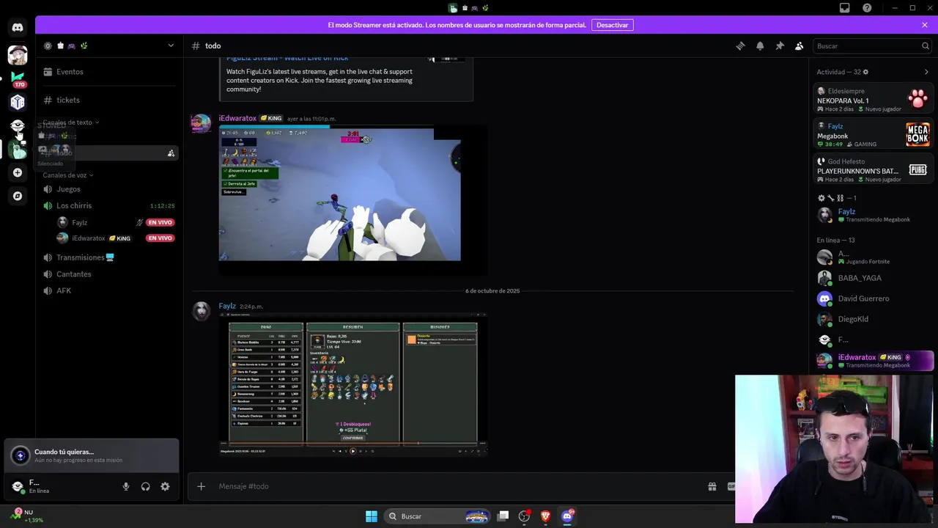Toggle member list visibility
Screen dimensions: 938x528
(x=799, y=45)
